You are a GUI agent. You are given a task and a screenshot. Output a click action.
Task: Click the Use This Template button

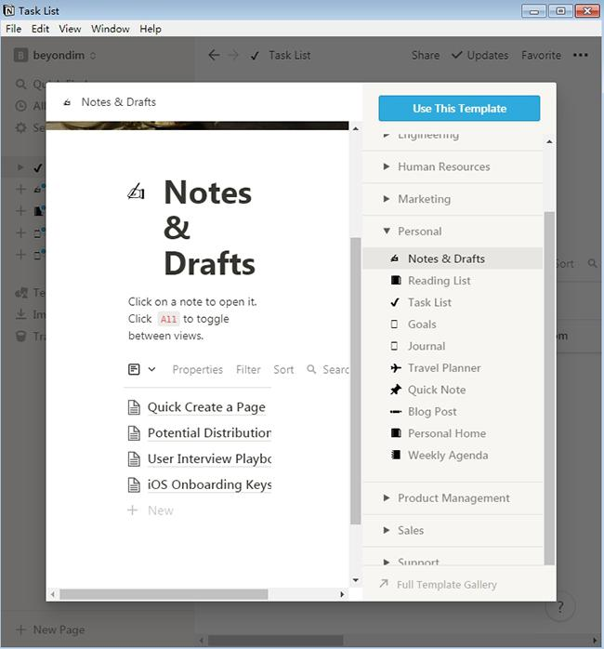click(x=459, y=109)
